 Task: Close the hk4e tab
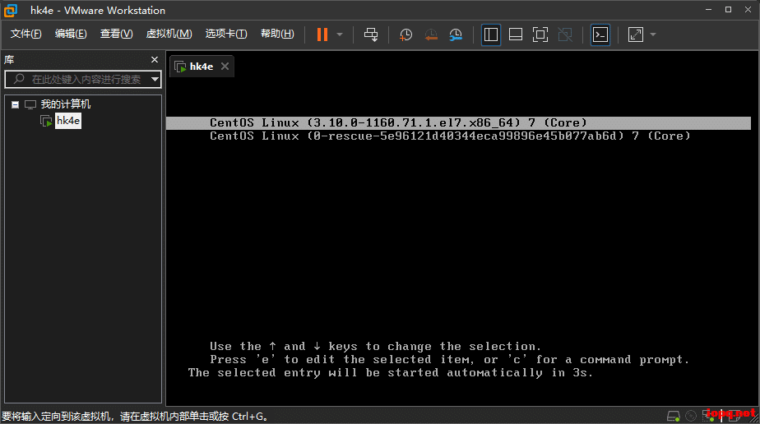click(x=225, y=67)
